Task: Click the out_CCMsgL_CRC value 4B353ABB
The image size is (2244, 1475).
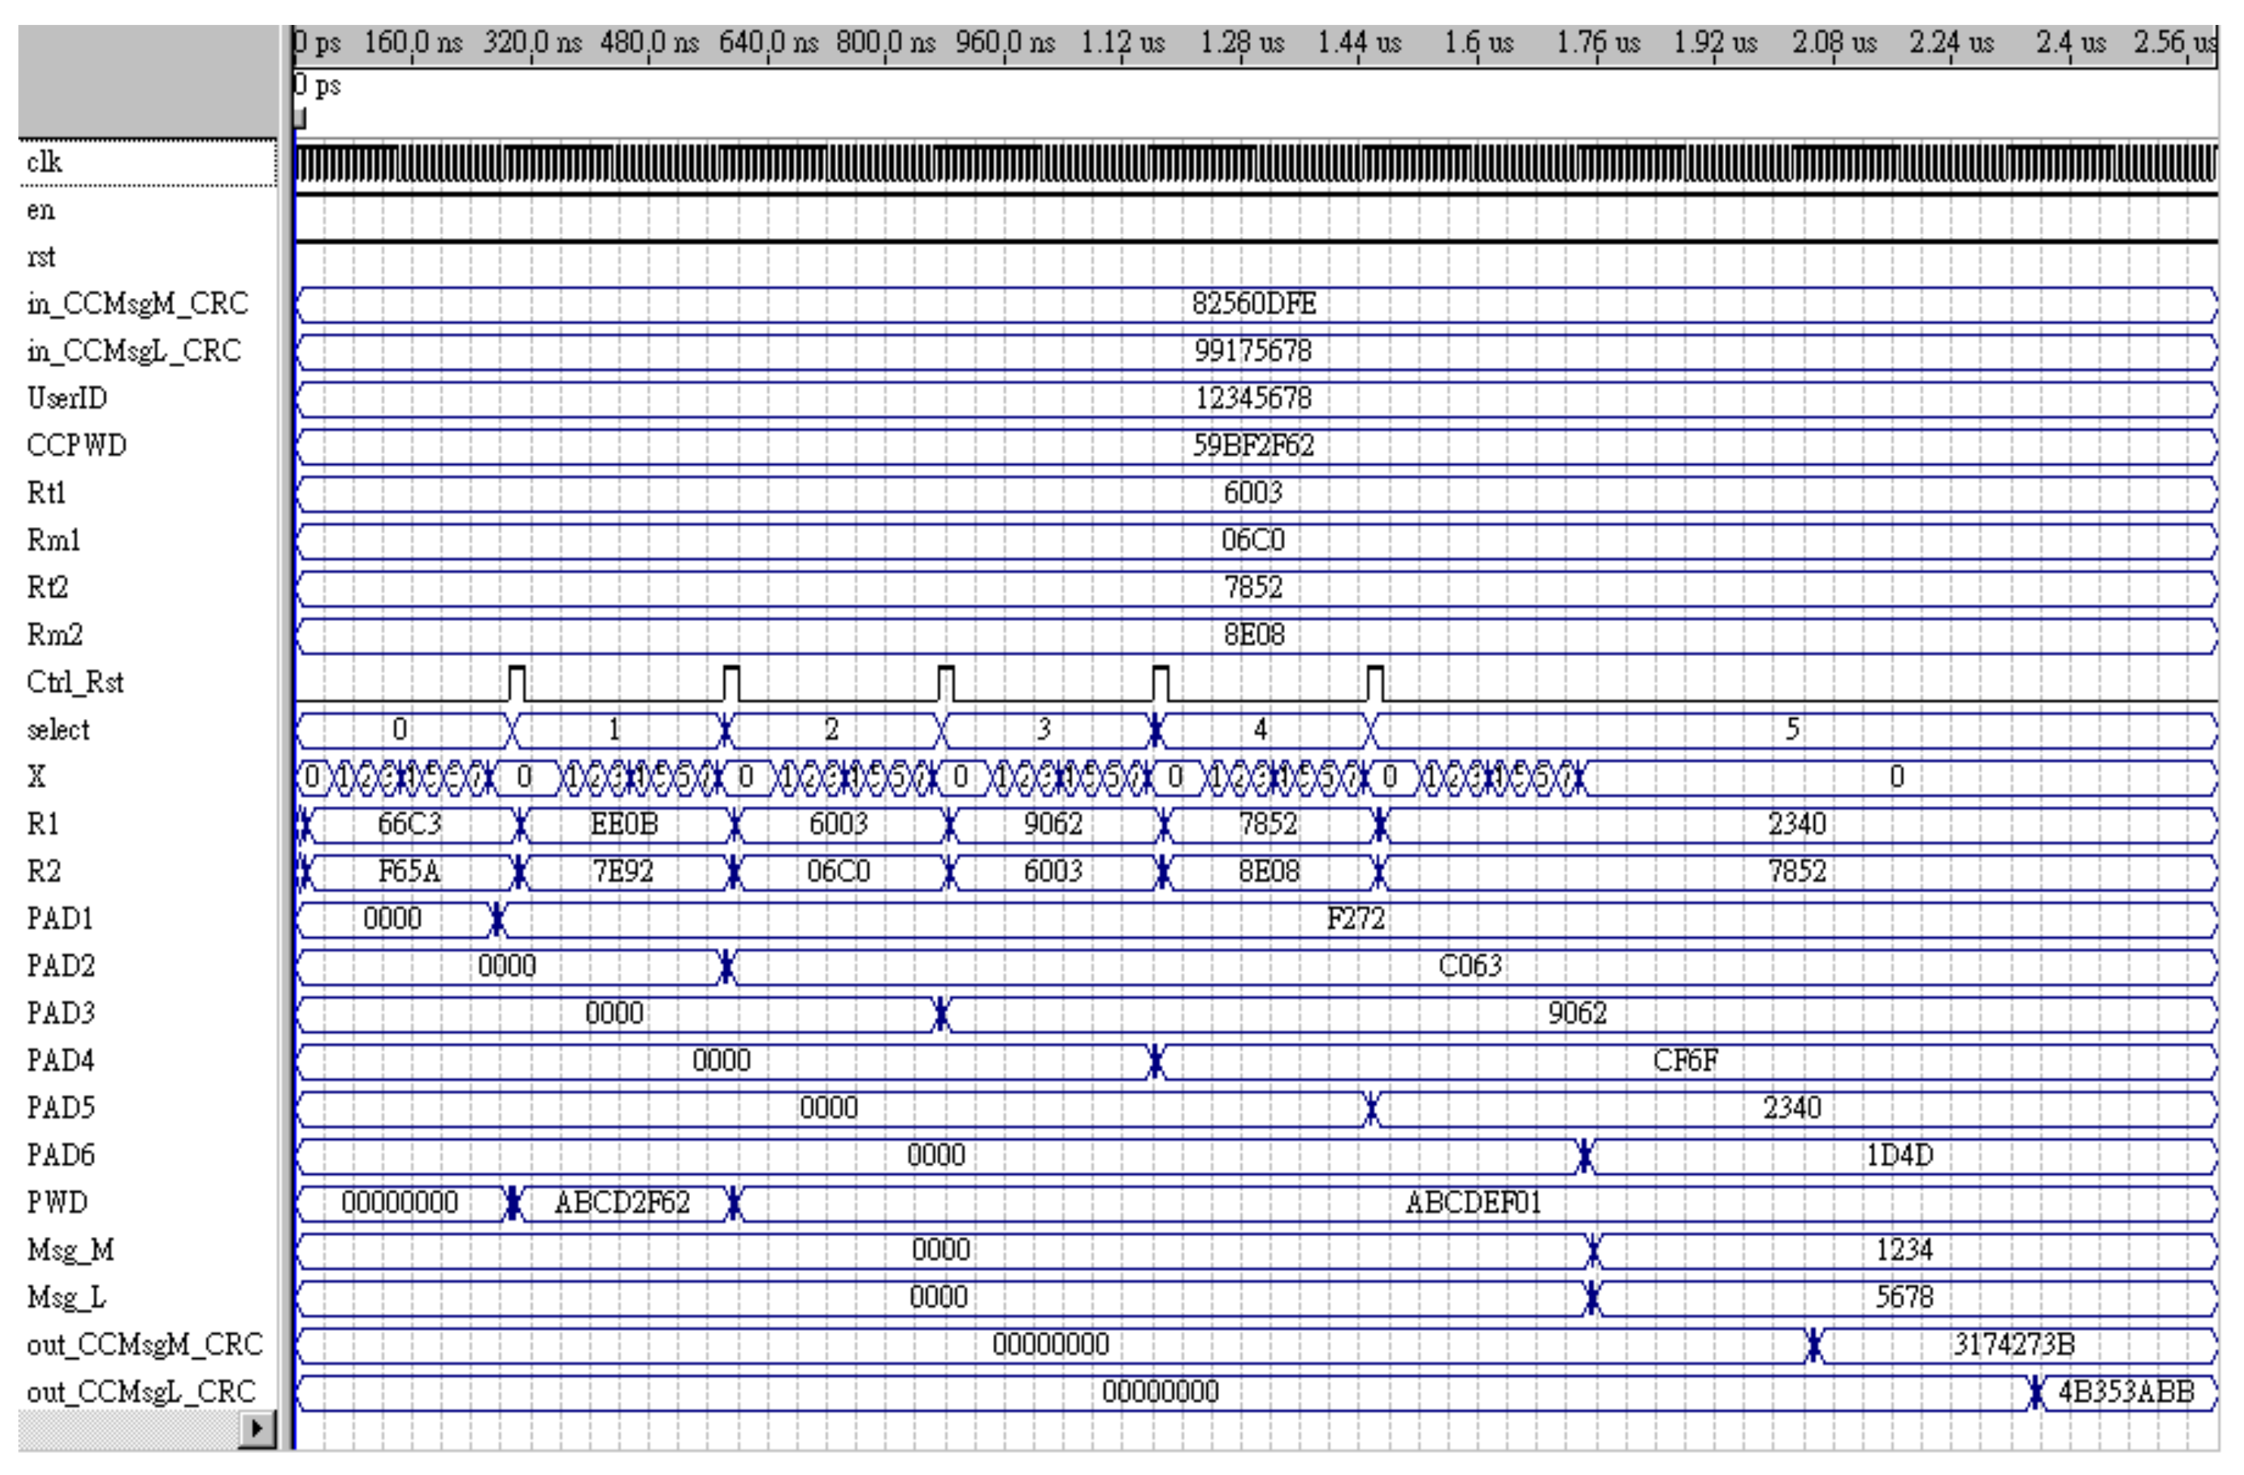Action: coord(2125,1391)
